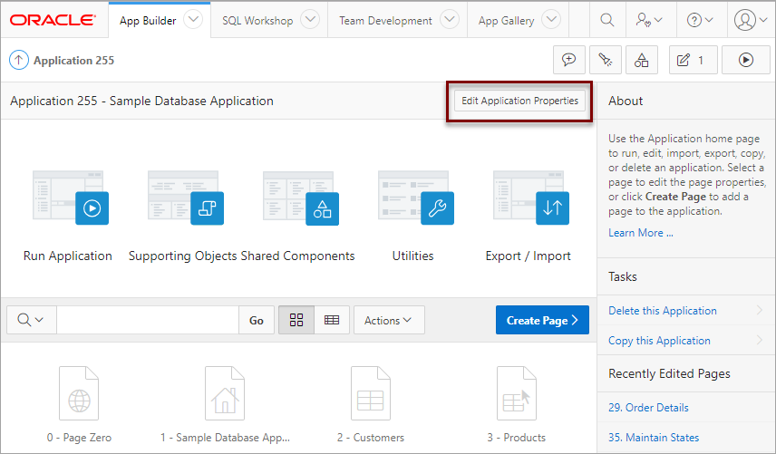The image size is (776, 454).
Task: Open 35. Maintain States recent page
Action: [654, 437]
